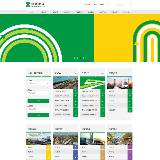
Task: Click the purple arrow beside the second item in the mall panel
Action: tap(130, 152)
